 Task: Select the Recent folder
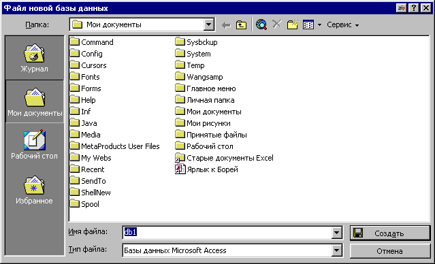[87, 169]
